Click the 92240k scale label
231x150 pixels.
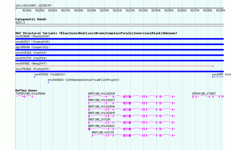(x=156, y=10)
